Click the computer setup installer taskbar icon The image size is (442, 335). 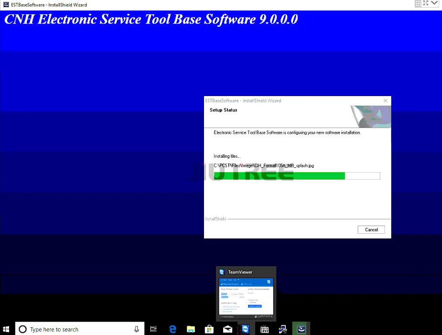click(283, 329)
